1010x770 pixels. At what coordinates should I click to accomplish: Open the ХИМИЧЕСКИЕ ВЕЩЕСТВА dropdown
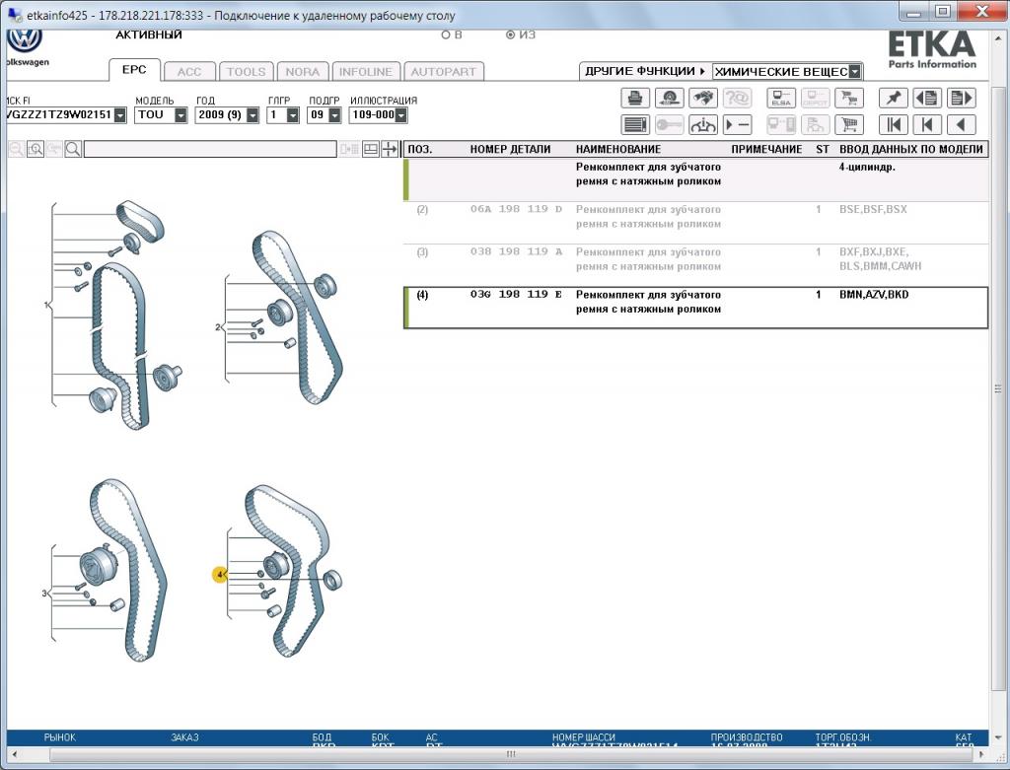pyautogui.click(x=855, y=71)
